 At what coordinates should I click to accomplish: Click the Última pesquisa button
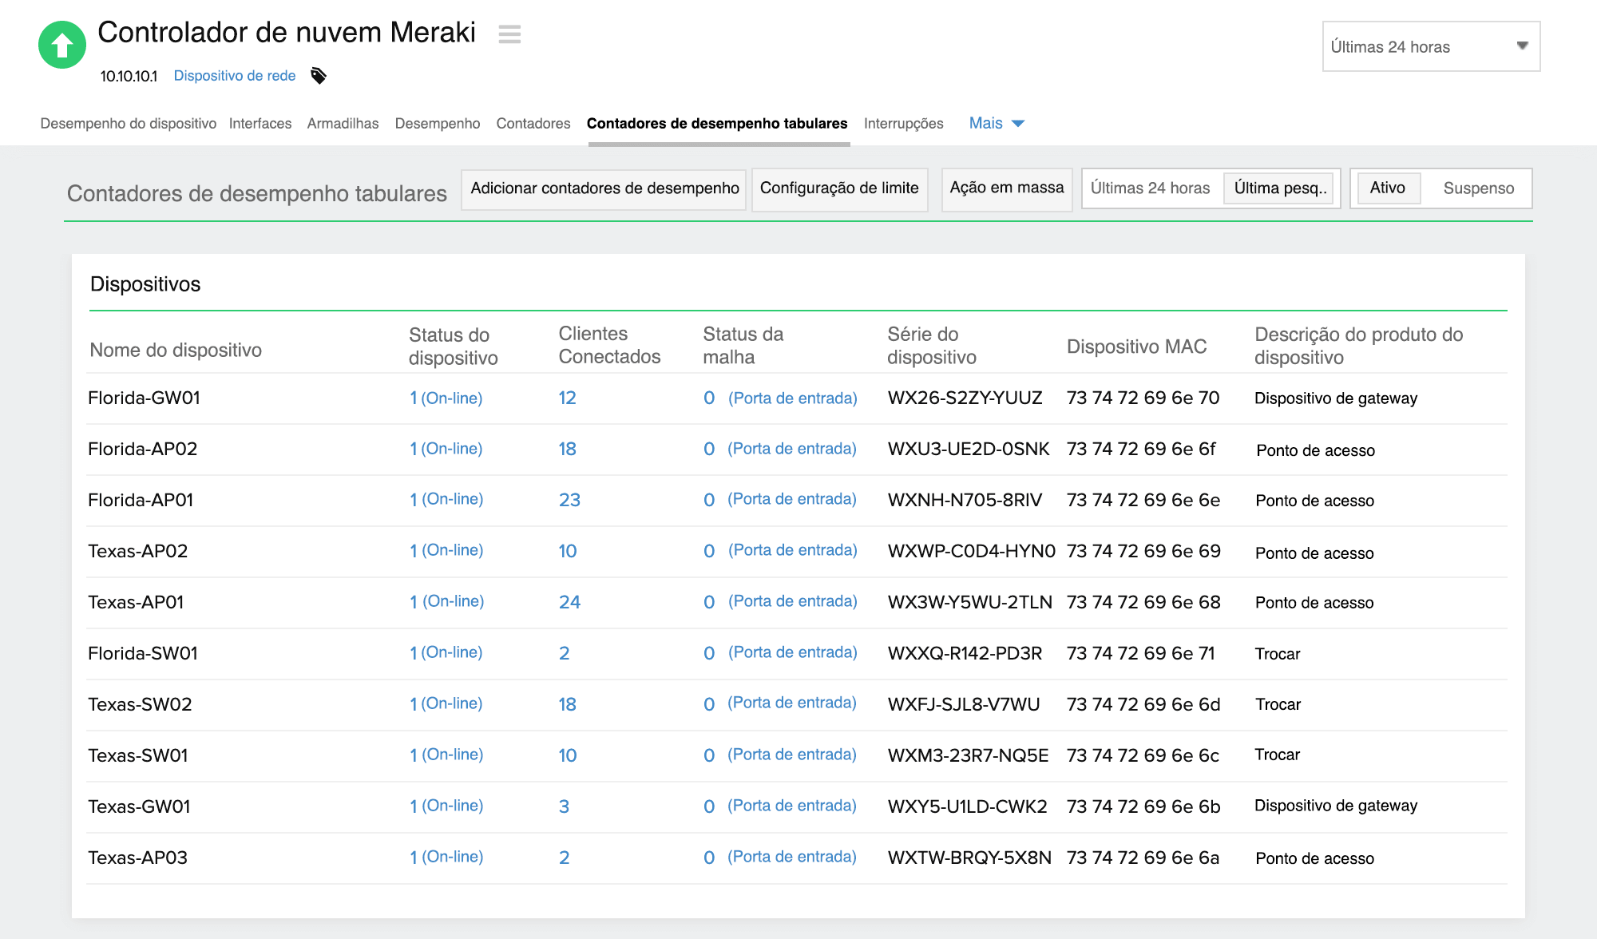(1278, 188)
